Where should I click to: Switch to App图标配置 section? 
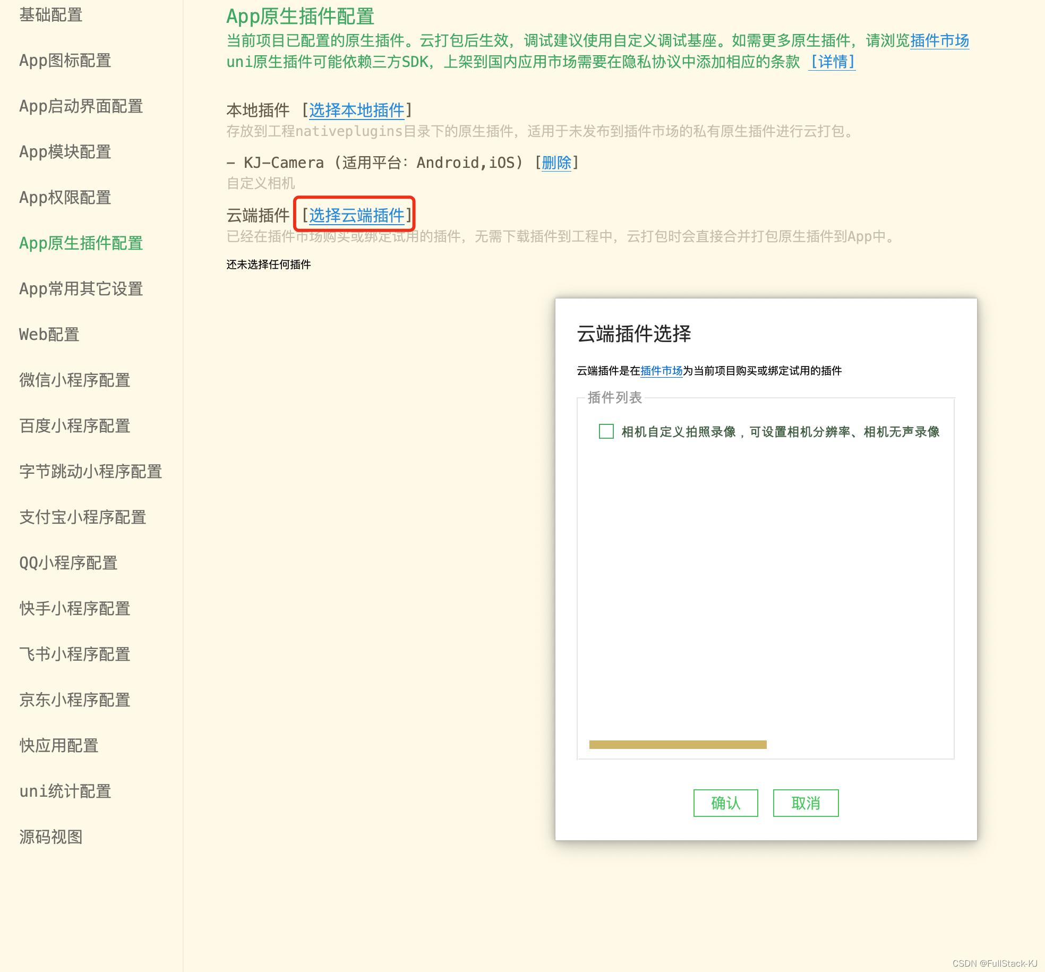[65, 61]
